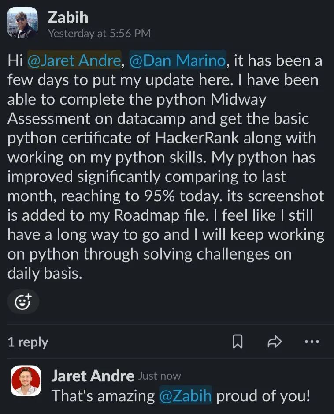Tap the @Dan Marino mention
The height and width of the screenshot is (414, 334).
[x=178, y=60]
